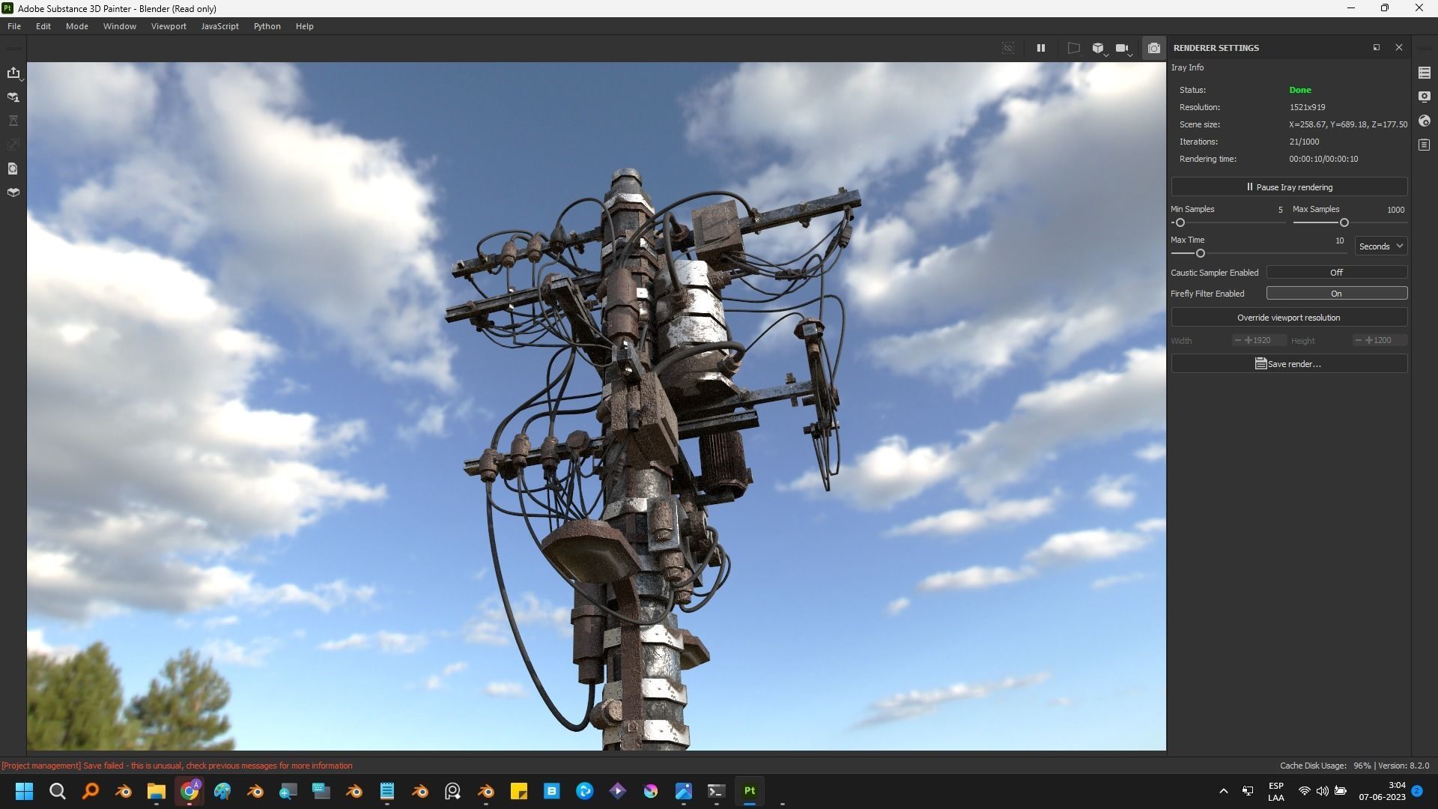
Task: Open the Viewport menu
Action: [x=169, y=26]
